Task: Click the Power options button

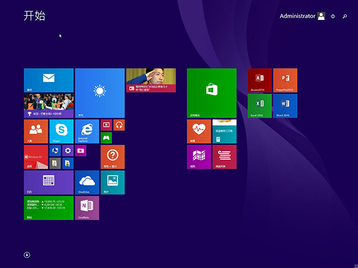Action: point(333,16)
